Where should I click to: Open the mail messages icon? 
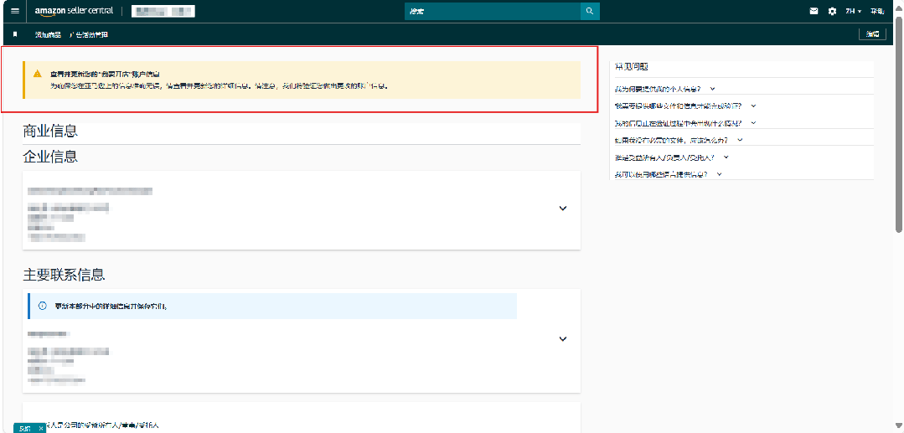814,11
